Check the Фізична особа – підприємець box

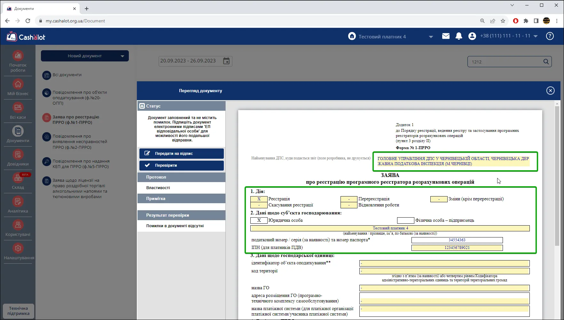point(405,220)
